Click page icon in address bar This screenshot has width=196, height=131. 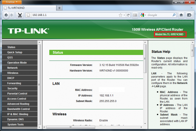pyautogui.click(x=28, y=15)
